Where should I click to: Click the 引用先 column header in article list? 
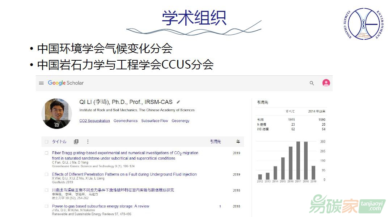(215, 142)
